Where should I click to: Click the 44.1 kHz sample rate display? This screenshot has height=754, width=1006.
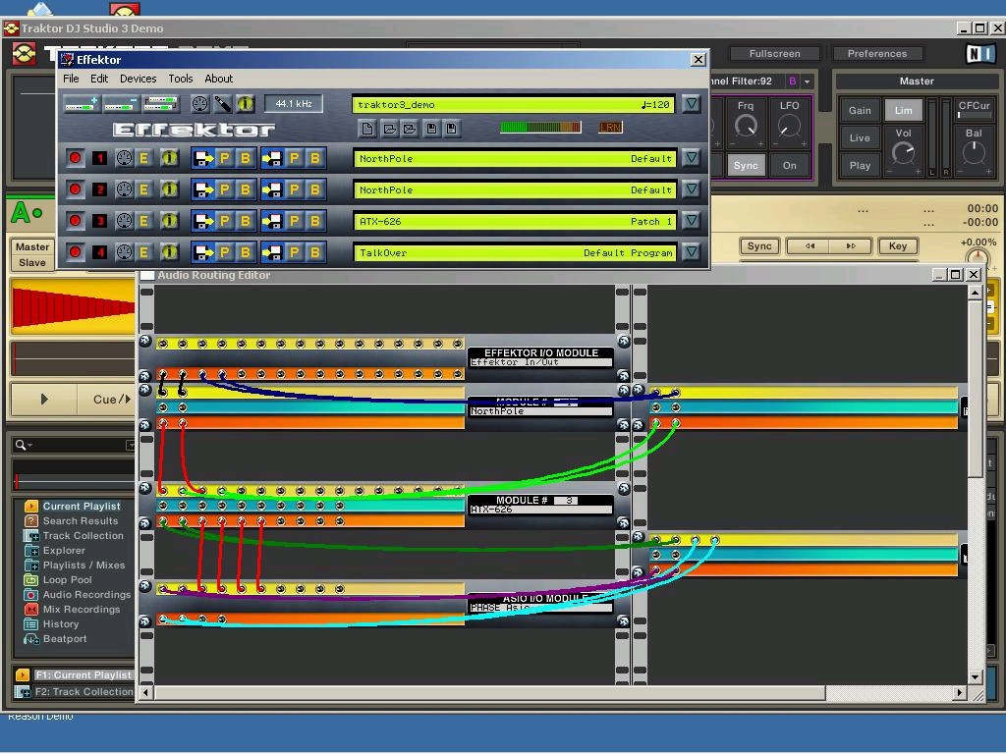(293, 104)
